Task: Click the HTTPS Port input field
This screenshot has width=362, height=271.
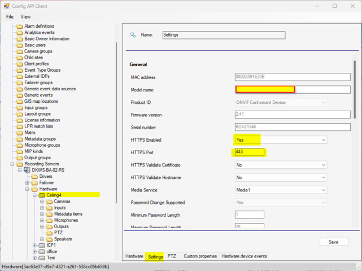Action: click(249, 152)
